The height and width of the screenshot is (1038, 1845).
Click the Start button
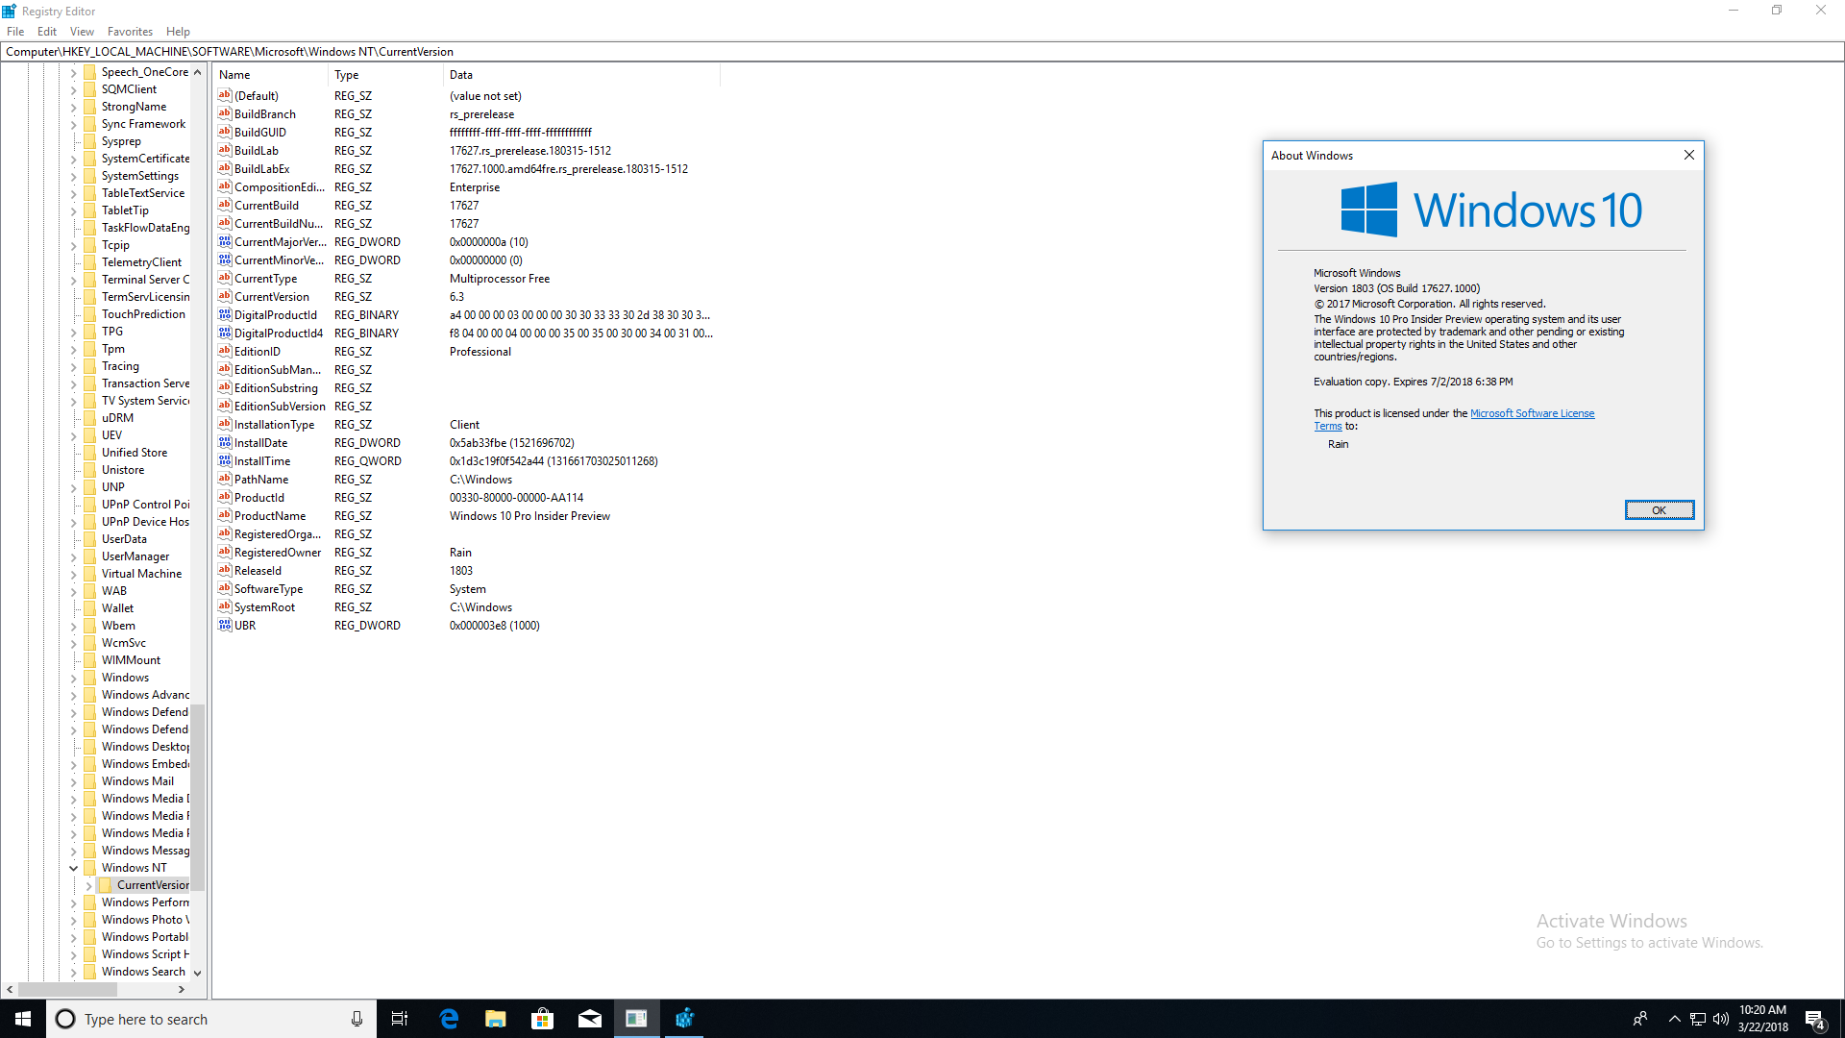(23, 1019)
